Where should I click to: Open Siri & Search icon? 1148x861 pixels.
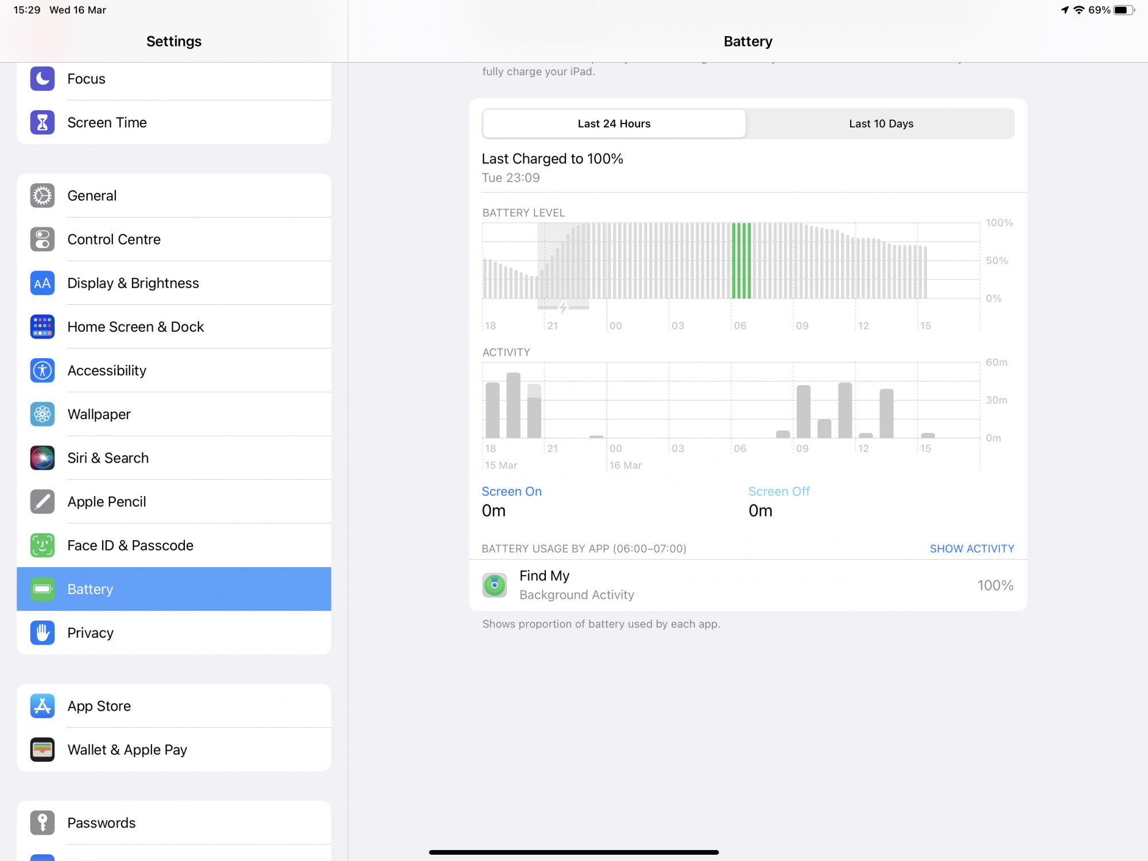pos(42,457)
